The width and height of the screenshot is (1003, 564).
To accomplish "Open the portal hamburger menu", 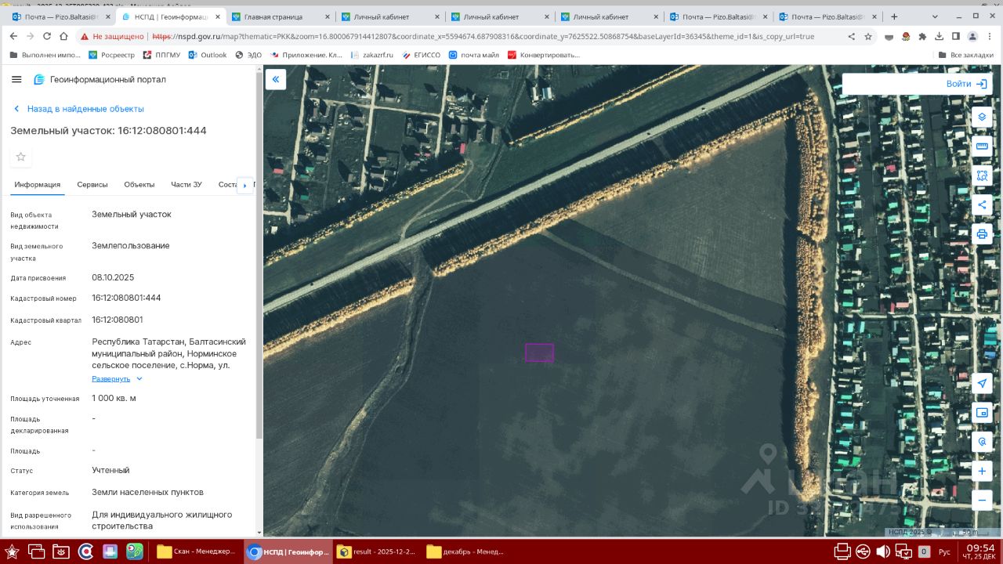I will tap(16, 79).
